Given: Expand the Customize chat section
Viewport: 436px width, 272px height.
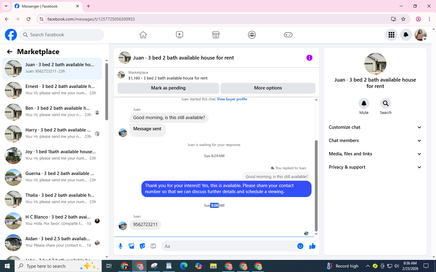Looking at the screenshot, I should click(375, 127).
